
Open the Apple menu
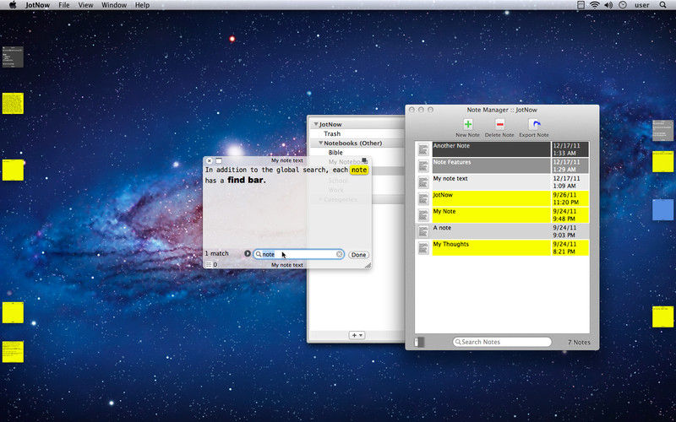point(13,5)
